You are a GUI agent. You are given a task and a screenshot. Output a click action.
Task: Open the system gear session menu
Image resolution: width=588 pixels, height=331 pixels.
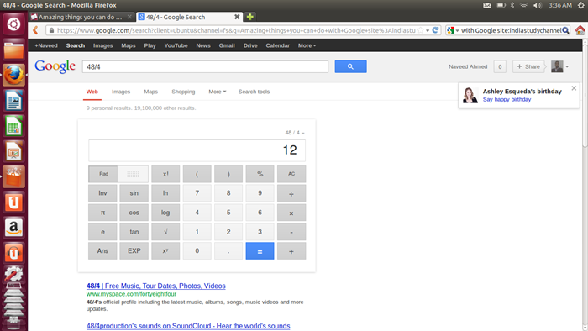click(x=581, y=5)
